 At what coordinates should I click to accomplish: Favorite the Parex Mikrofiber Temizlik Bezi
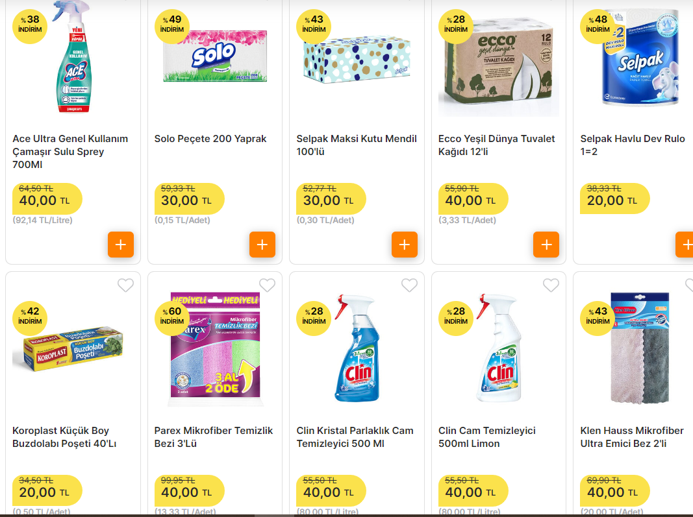click(x=267, y=285)
